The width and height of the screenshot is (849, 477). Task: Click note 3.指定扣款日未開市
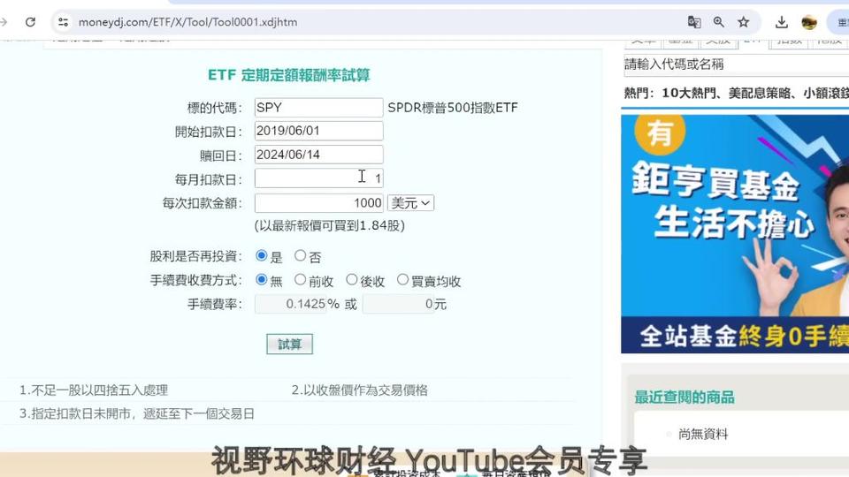tap(137, 413)
